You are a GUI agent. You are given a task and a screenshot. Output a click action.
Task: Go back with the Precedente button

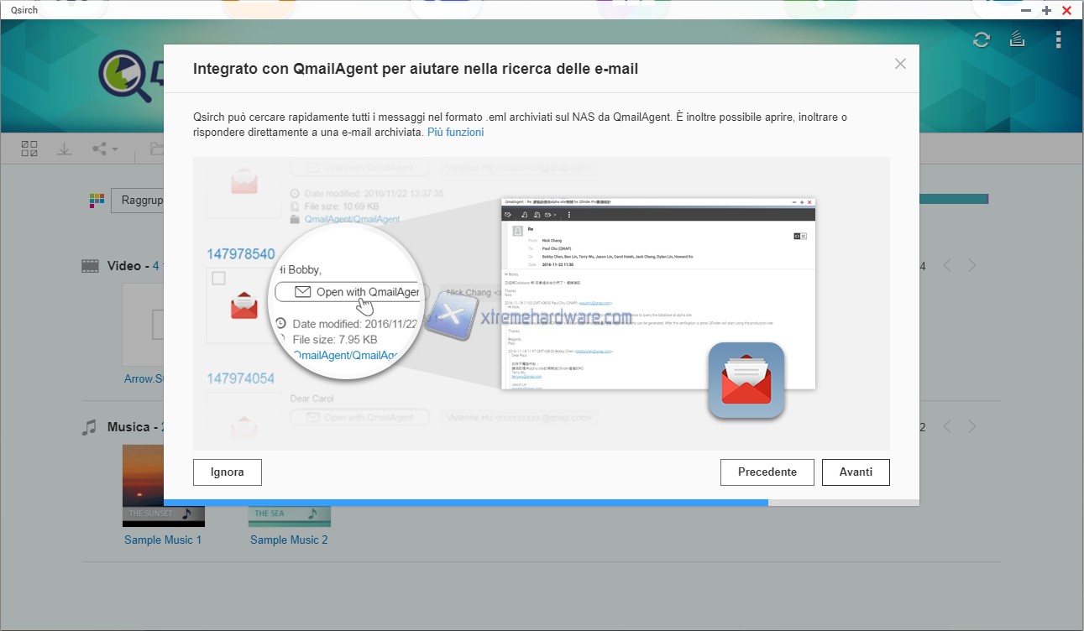click(x=767, y=472)
